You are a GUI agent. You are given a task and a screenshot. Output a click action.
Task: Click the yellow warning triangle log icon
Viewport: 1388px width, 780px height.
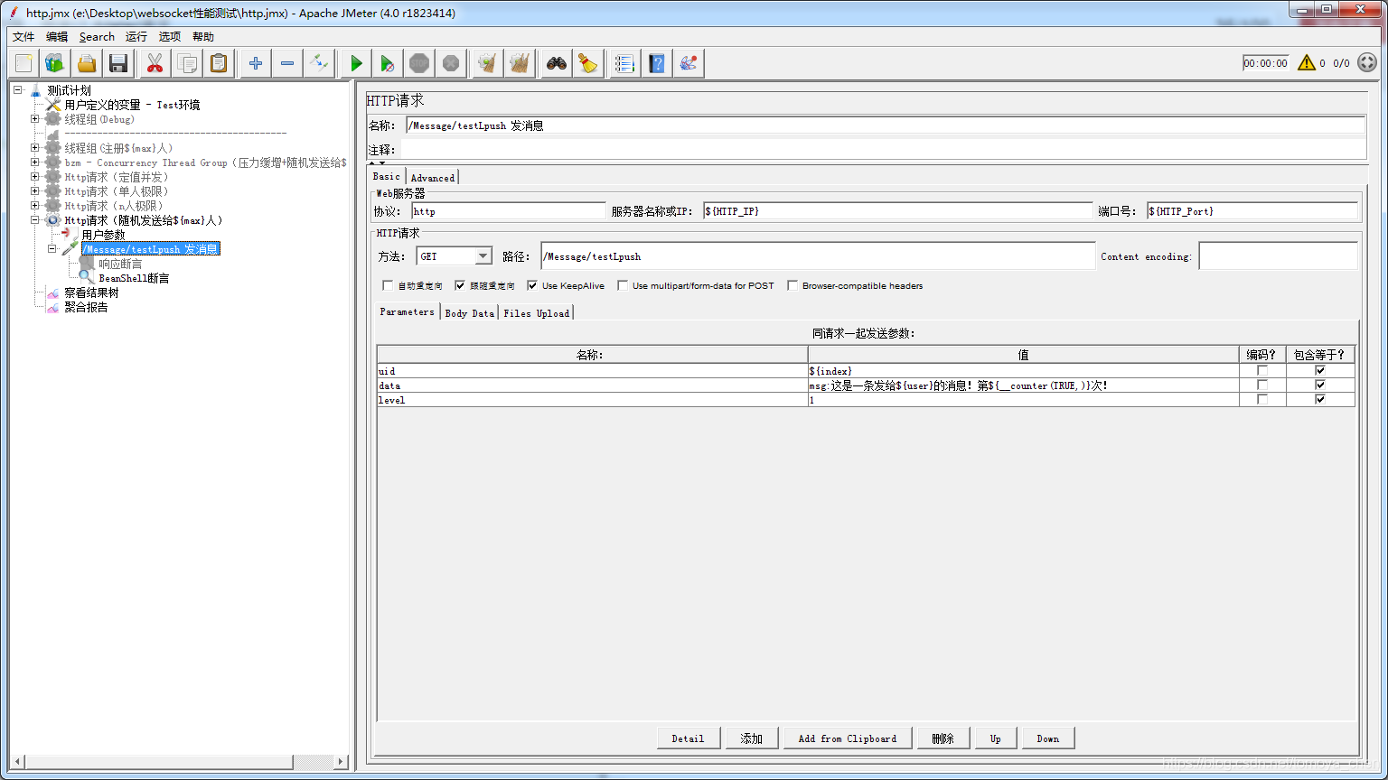click(x=1307, y=62)
